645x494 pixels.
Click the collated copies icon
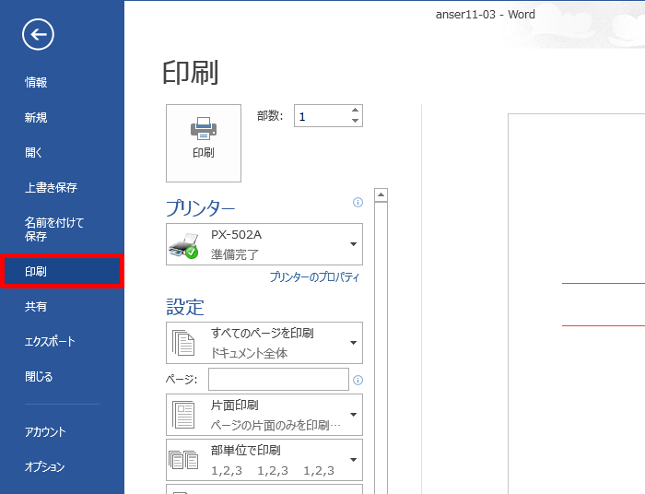(x=183, y=460)
